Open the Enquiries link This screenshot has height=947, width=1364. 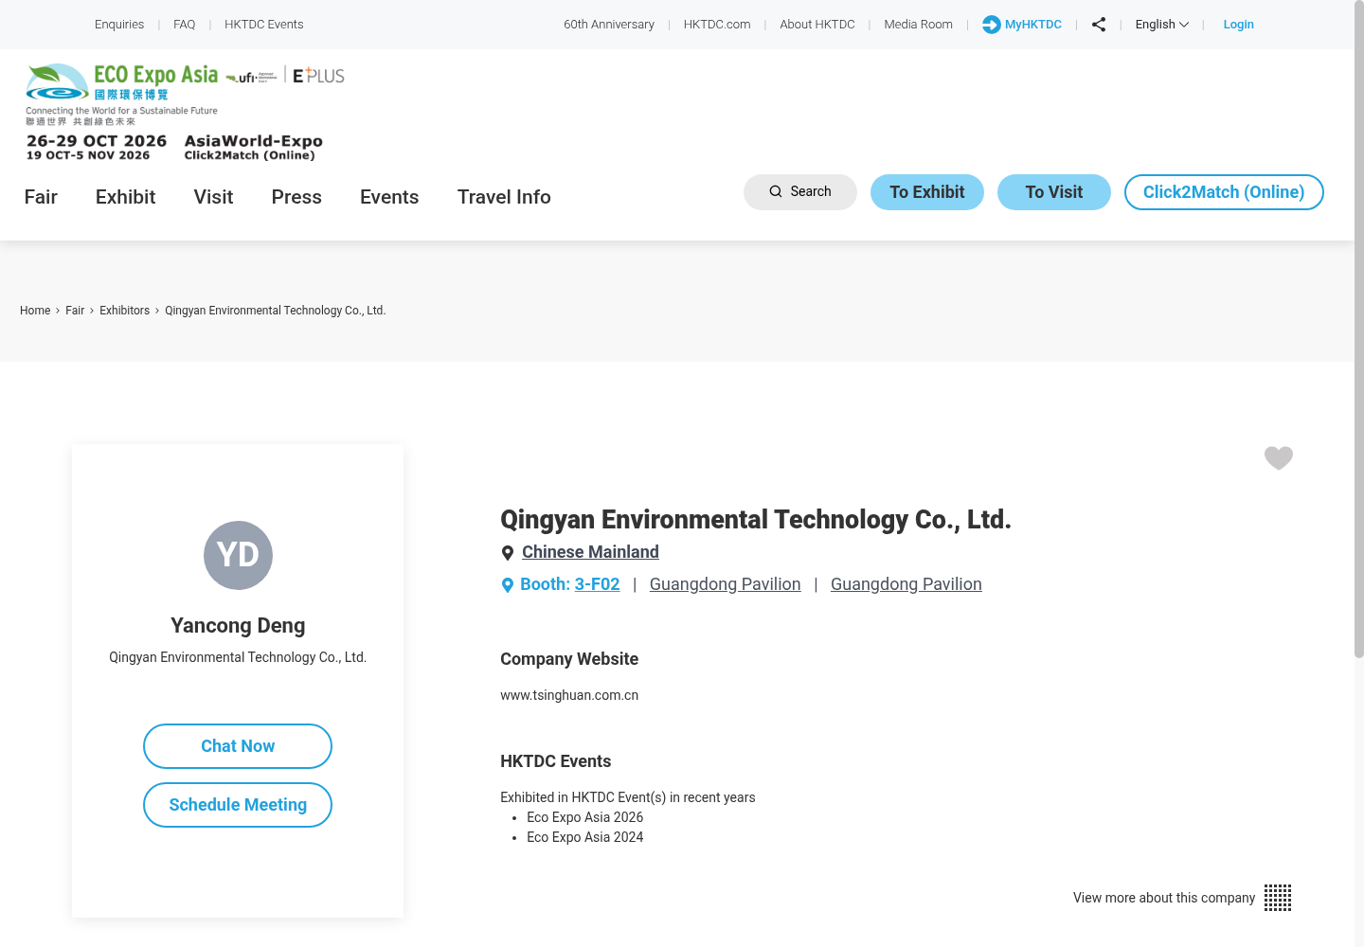(x=119, y=25)
